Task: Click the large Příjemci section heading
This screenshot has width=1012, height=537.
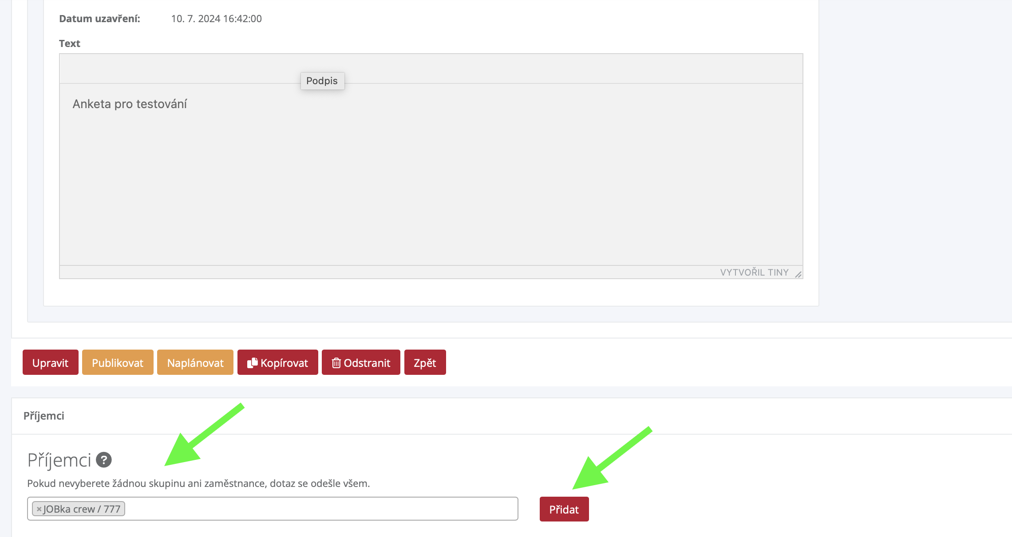Action: click(x=59, y=460)
